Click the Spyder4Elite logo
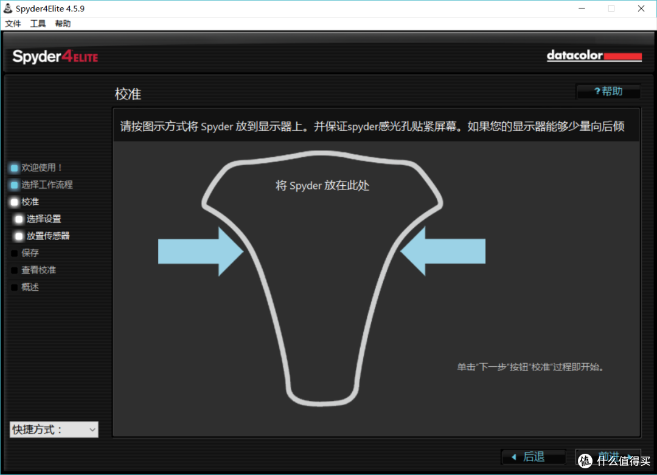Viewport: 657px width, 475px height. point(55,56)
